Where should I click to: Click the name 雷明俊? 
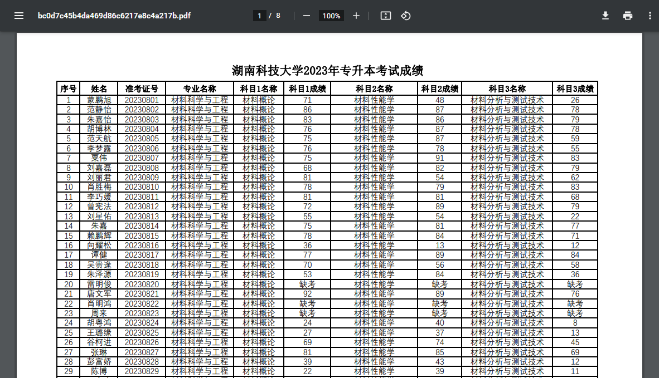point(99,284)
